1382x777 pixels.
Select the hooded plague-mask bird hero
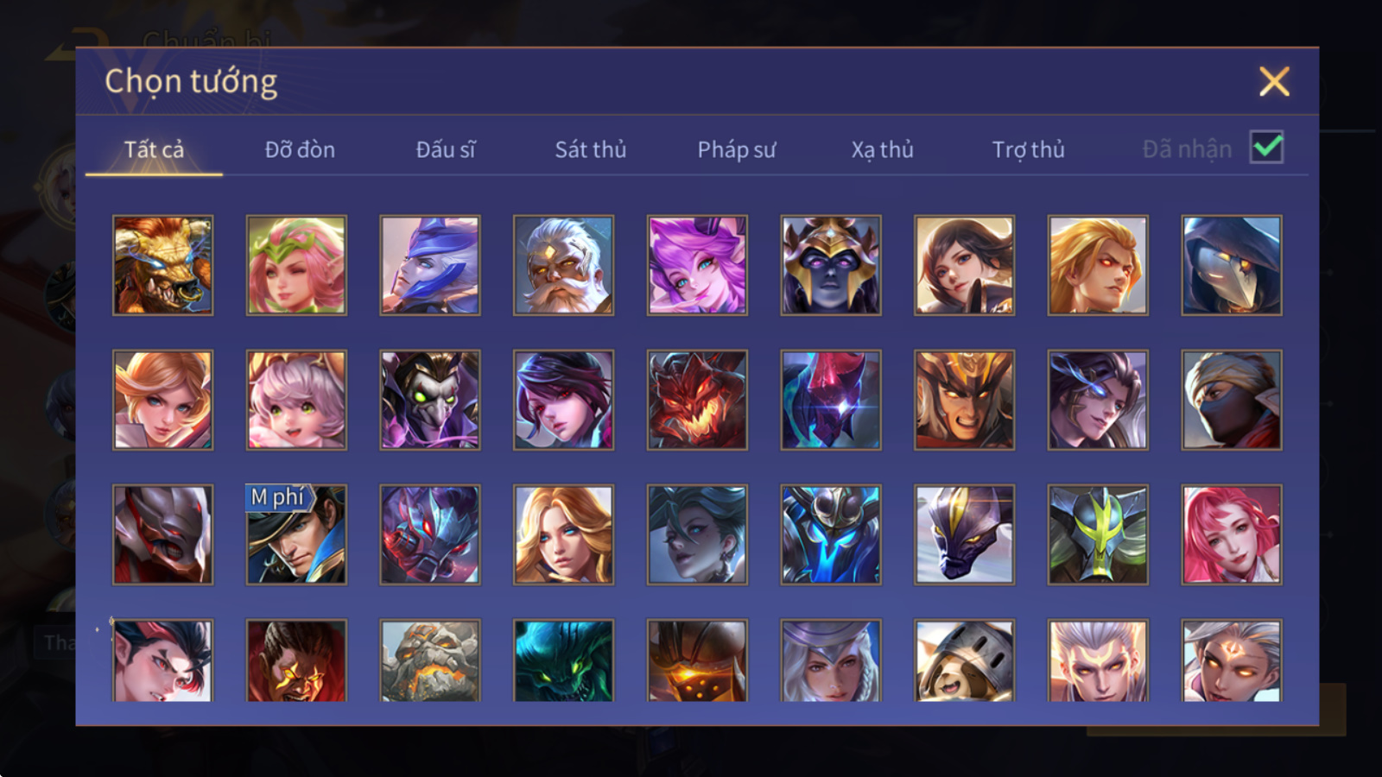[x=1232, y=265]
